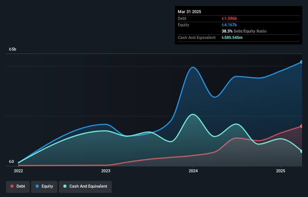The image size is (308, 197).
Task: Toggle the Cash And Equivalent legend button
Action: pos(85,187)
